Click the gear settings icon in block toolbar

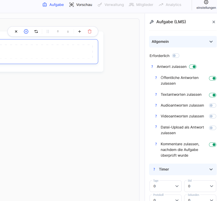26,31
